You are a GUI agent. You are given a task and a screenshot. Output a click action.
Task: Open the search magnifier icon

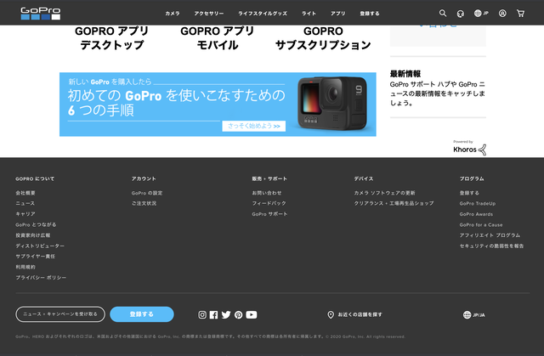coord(443,14)
